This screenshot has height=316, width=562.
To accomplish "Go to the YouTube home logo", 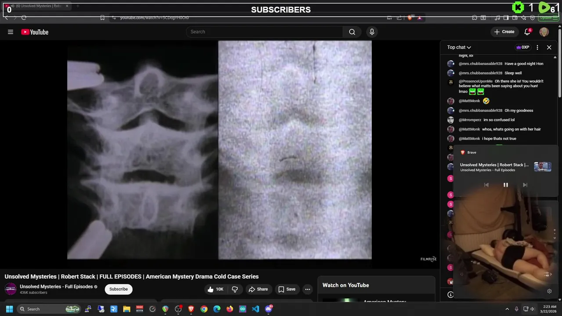I will [35, 32].
